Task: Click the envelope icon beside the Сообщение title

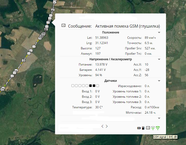Action: coord(64,26)
